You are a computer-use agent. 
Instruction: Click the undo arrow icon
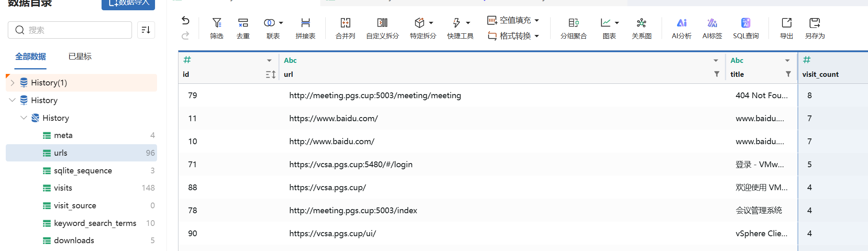coord(185,21)
